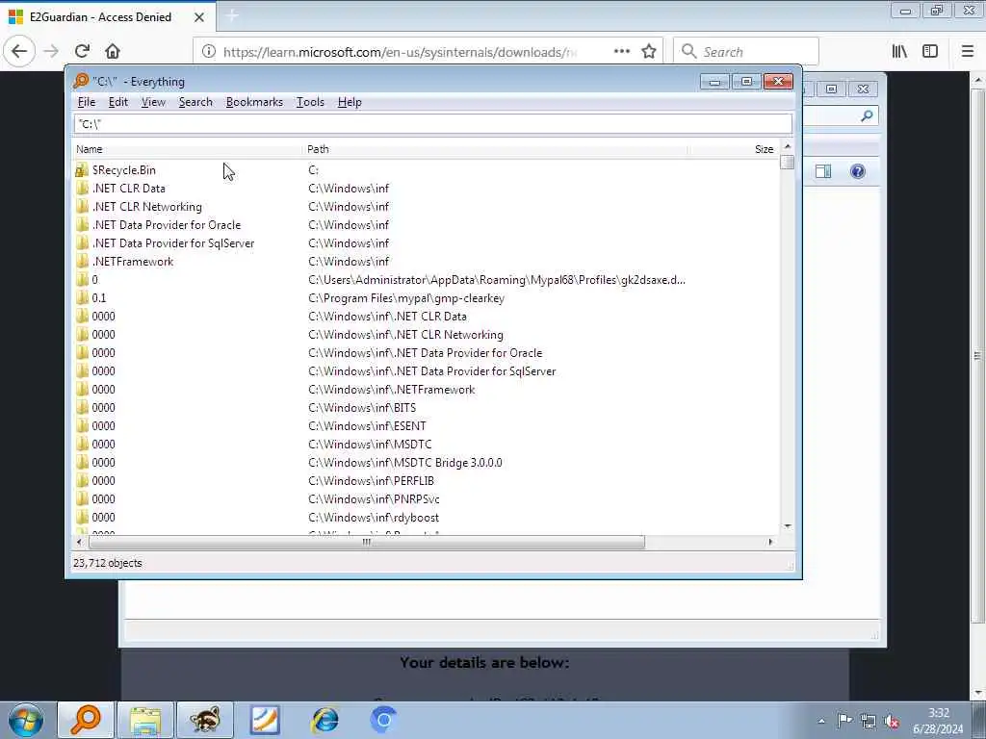986x739 pixels.
Task: Select 0000 row with inf\BITS path
Action: click(x=427, y=408)
